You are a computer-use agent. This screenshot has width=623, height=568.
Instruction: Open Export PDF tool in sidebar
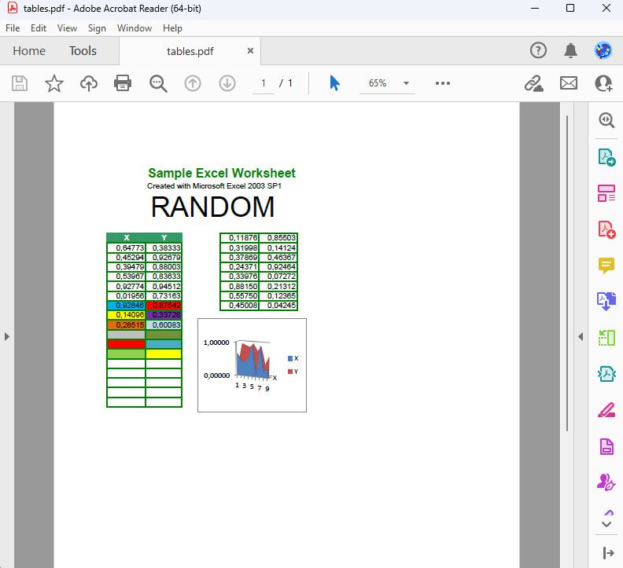(x=606, y=157)
